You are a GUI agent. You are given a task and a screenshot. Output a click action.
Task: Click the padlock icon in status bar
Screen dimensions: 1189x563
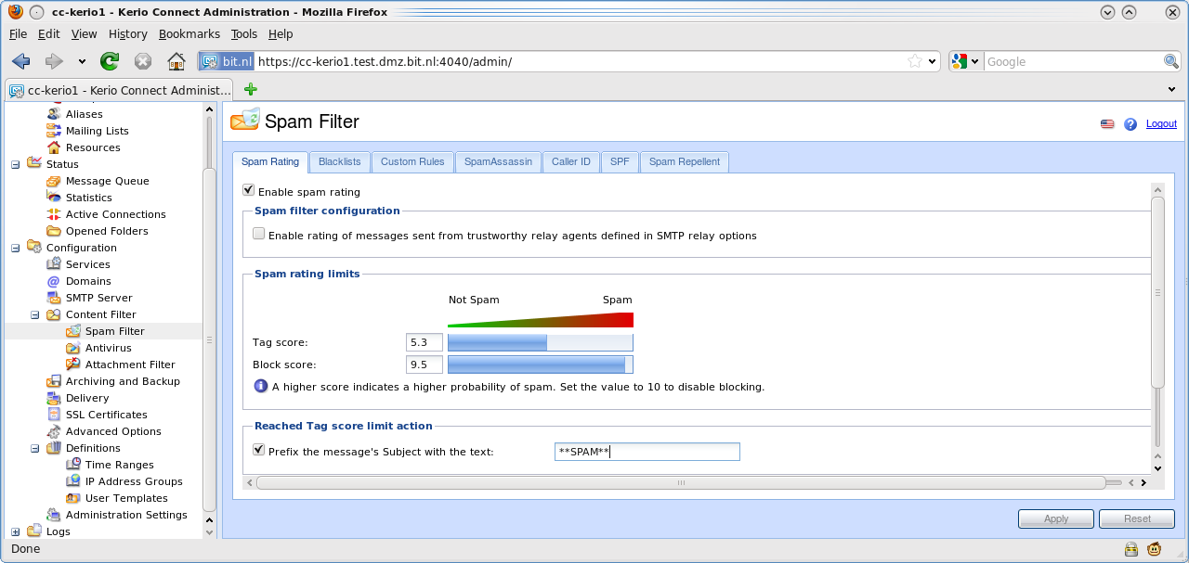tap(1132, 549)
